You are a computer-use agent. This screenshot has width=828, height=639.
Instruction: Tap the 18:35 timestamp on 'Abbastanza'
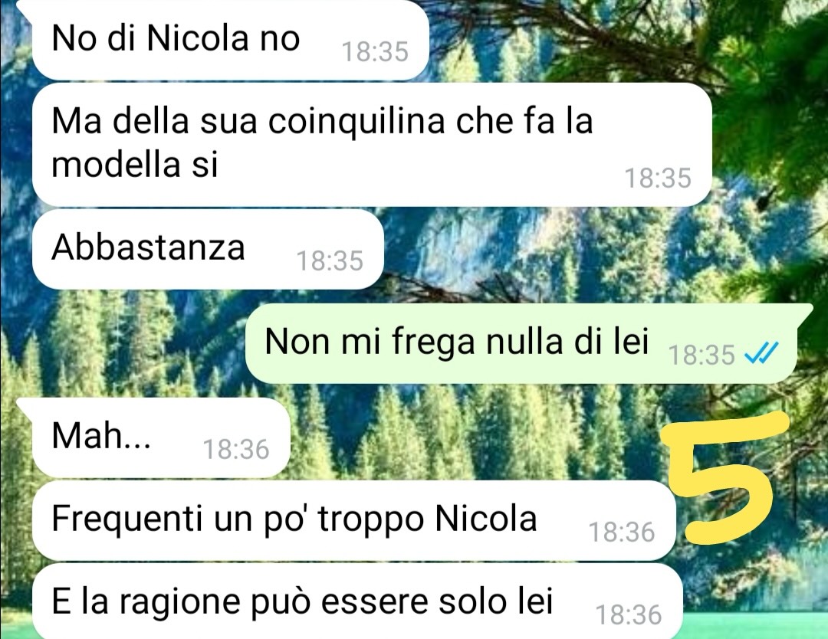(x=330, y=261)
